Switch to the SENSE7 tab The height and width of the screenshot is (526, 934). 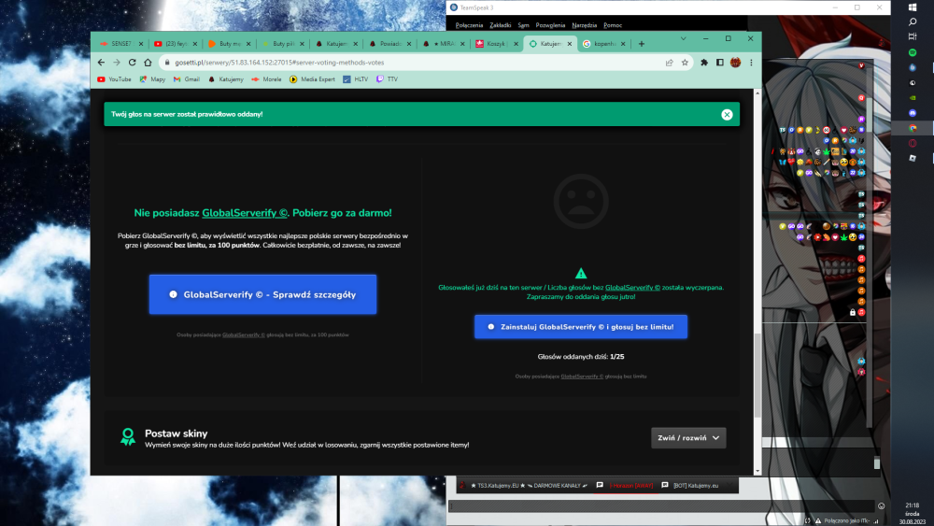[x=120, y=44]
